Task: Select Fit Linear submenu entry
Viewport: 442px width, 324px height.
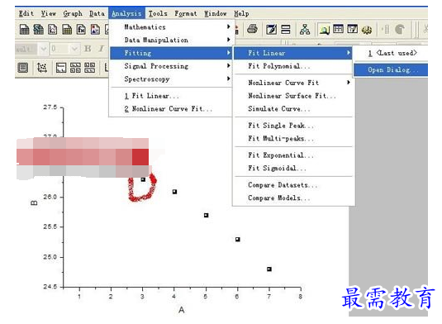Action: pyautogui.click(x=293, y=53)
